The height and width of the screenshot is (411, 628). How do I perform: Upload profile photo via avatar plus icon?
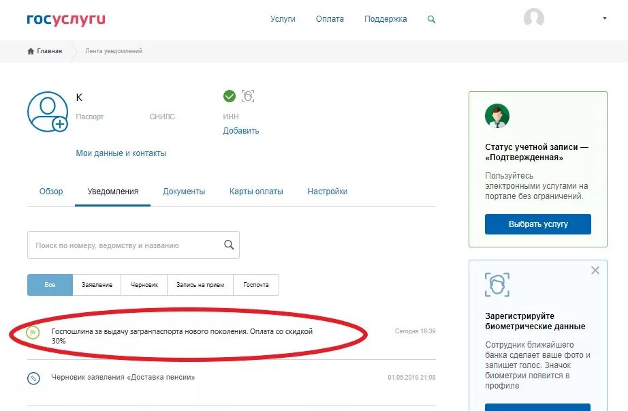click(60, 124)
